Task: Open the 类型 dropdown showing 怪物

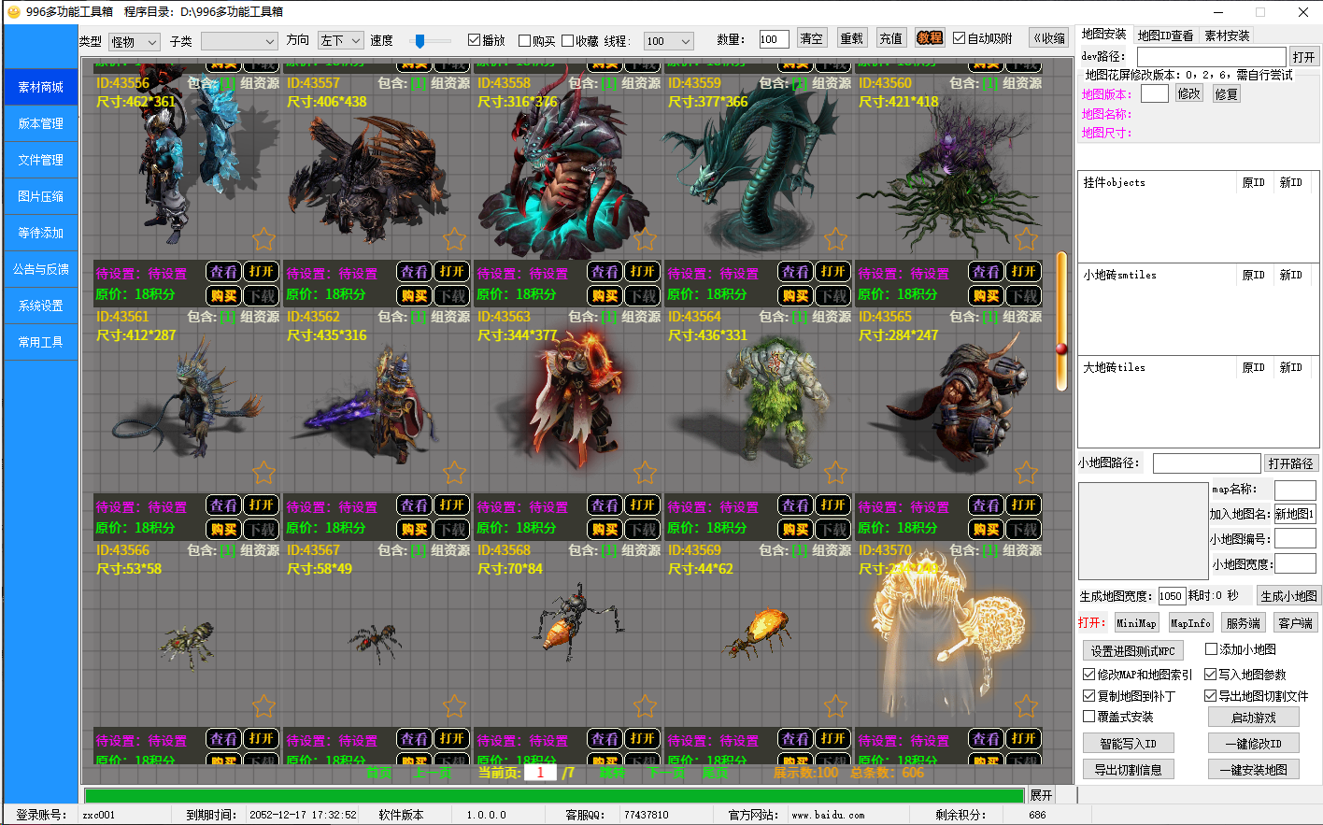Action: tap(134, 41)
